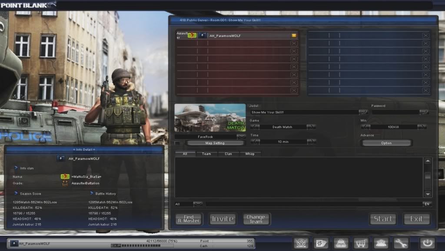
Task: Increase the Win condition above 100Kill
Action: pyautogui.click(x=422, y=127)
